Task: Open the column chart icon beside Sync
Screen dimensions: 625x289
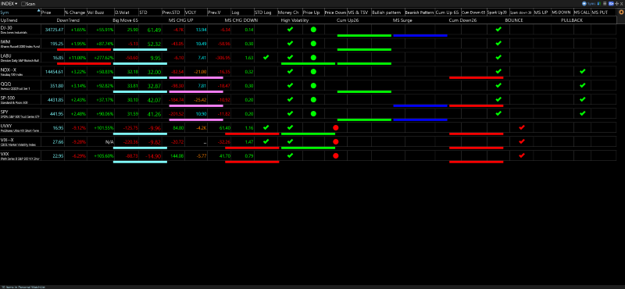Action: click(x=599, y=4)
